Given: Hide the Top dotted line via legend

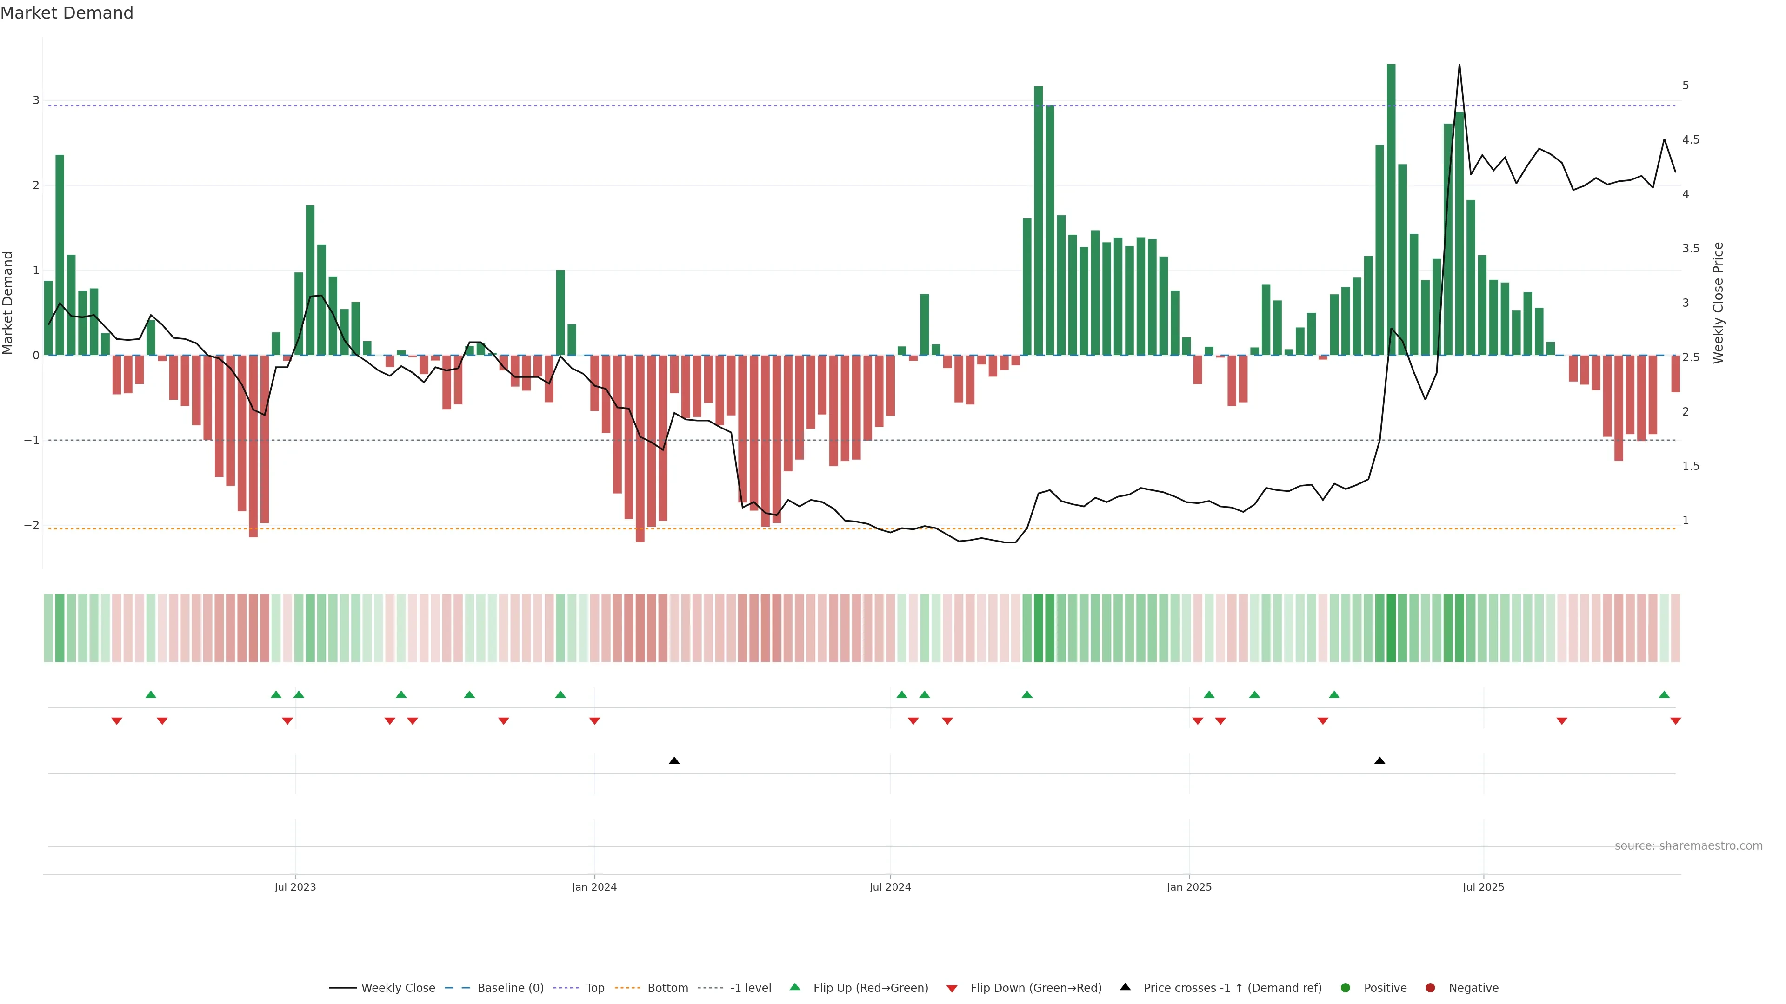Looking at the screenshot, I should [x=594, y=988].
